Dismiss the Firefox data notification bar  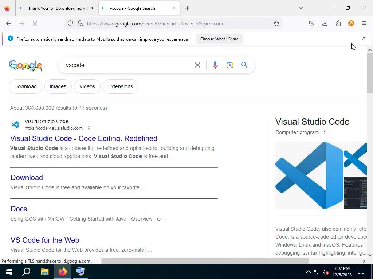[364, 38]
